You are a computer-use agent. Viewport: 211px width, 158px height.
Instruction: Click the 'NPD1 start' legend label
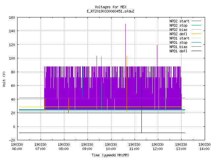[179, 38]
